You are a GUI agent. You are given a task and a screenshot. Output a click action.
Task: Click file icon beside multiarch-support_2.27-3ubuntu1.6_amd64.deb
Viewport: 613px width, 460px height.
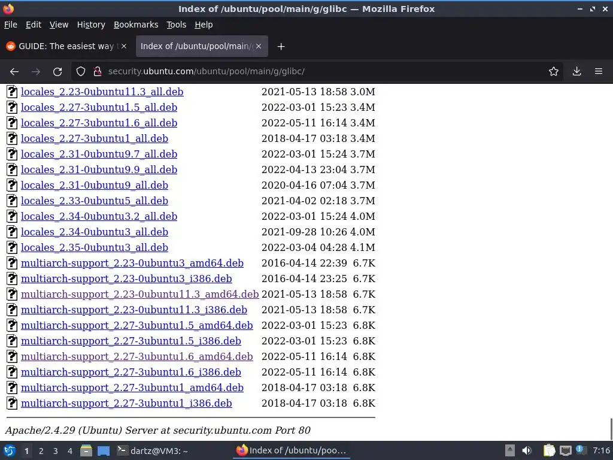(x=12, y=356)
